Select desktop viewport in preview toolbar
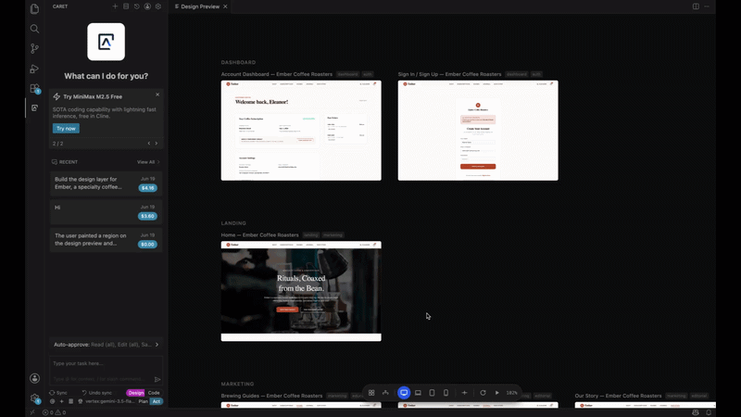 point(404,393)
